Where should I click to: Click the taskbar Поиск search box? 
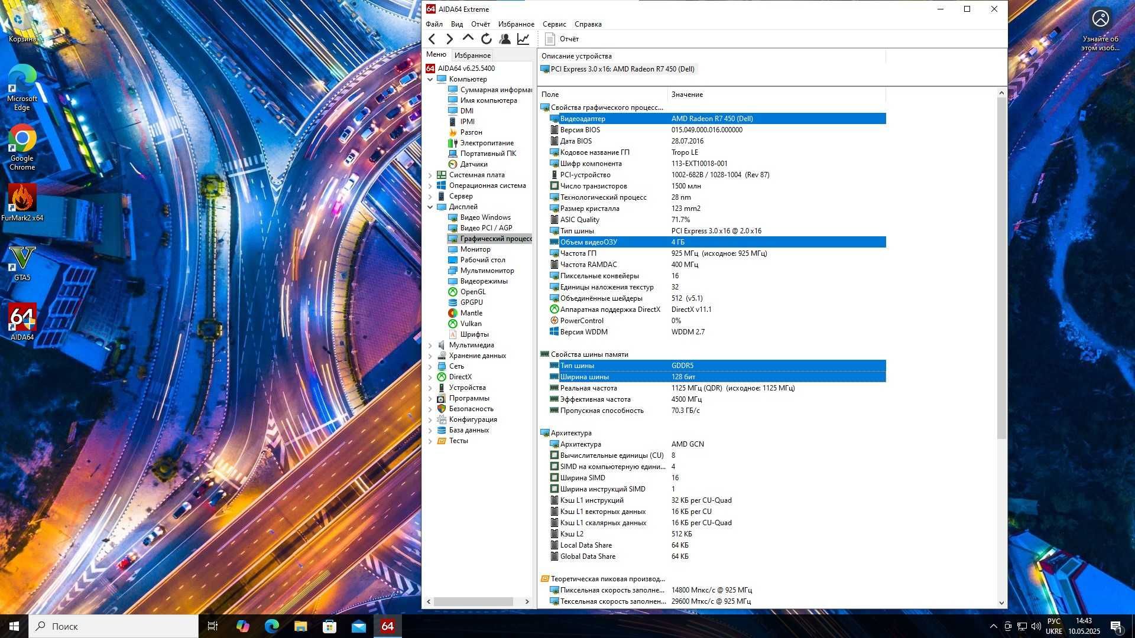113,626
